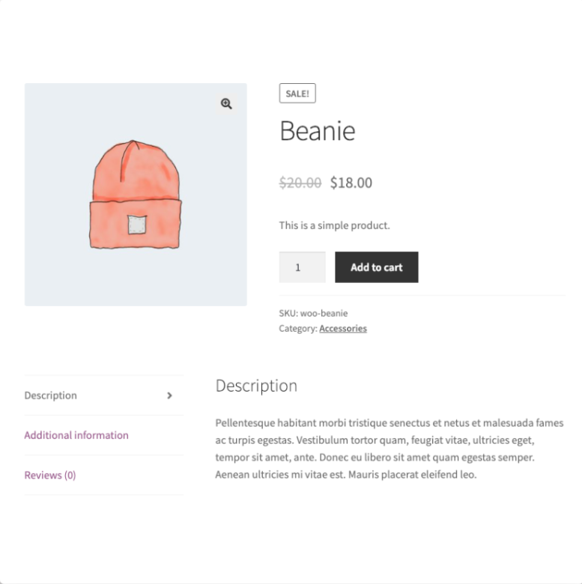Click the crossed-out $20.00 price
The width and height of the screenshot is (582, 584).
[x=300, y=183]
